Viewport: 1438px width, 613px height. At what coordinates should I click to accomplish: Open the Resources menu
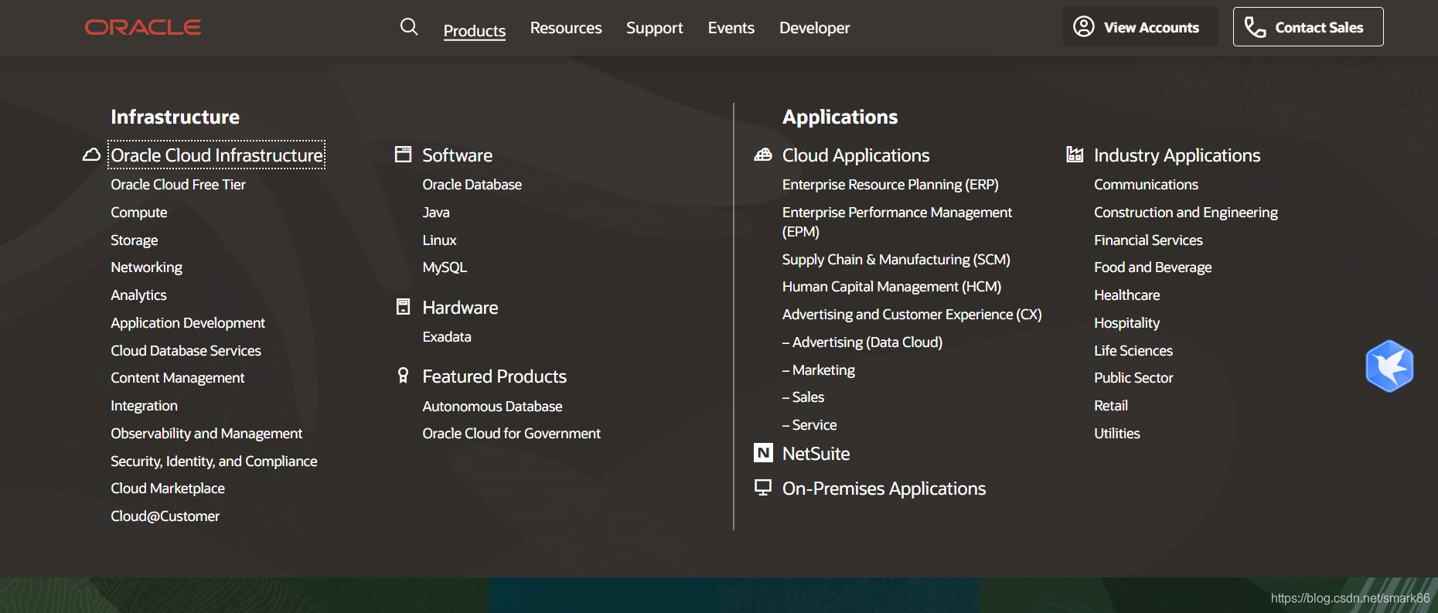point(566,28)
